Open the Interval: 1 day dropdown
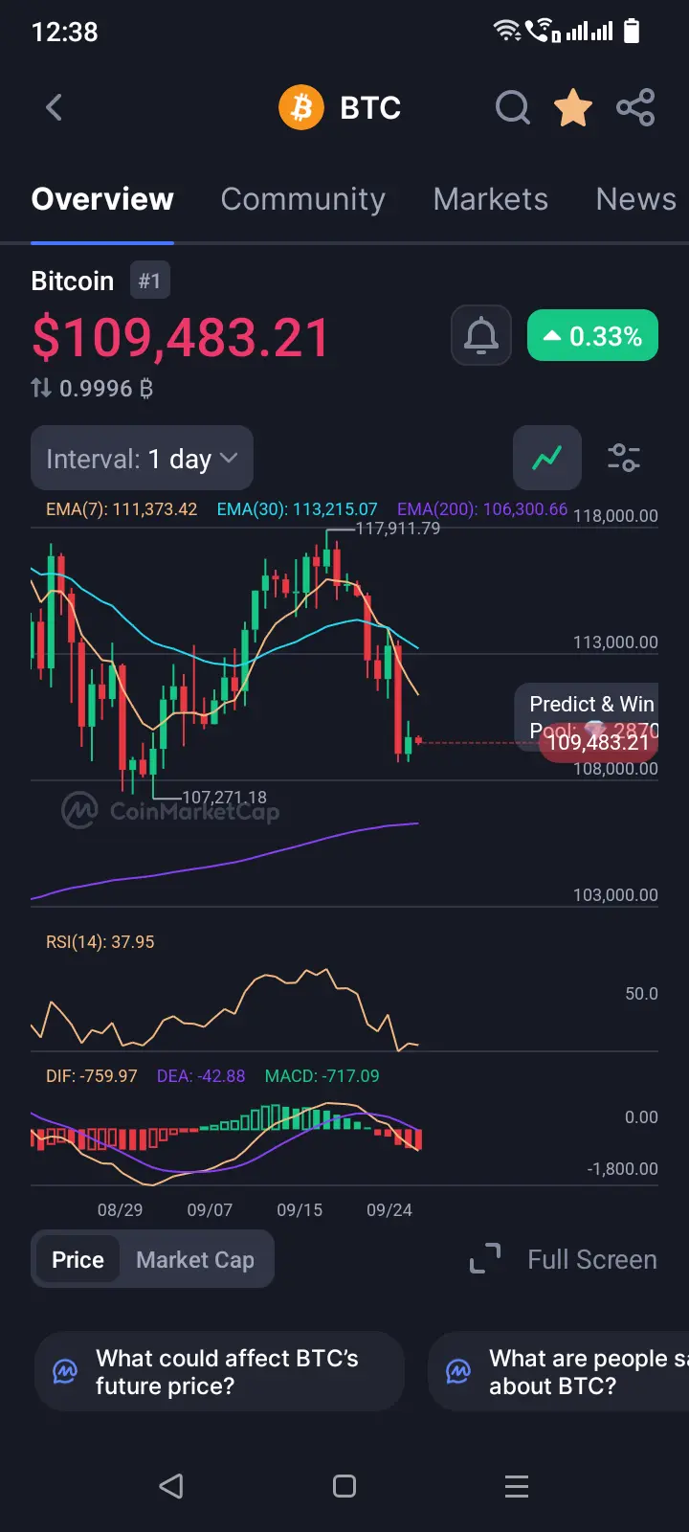This screenshot has height=1532, width=689. [142, 459]
